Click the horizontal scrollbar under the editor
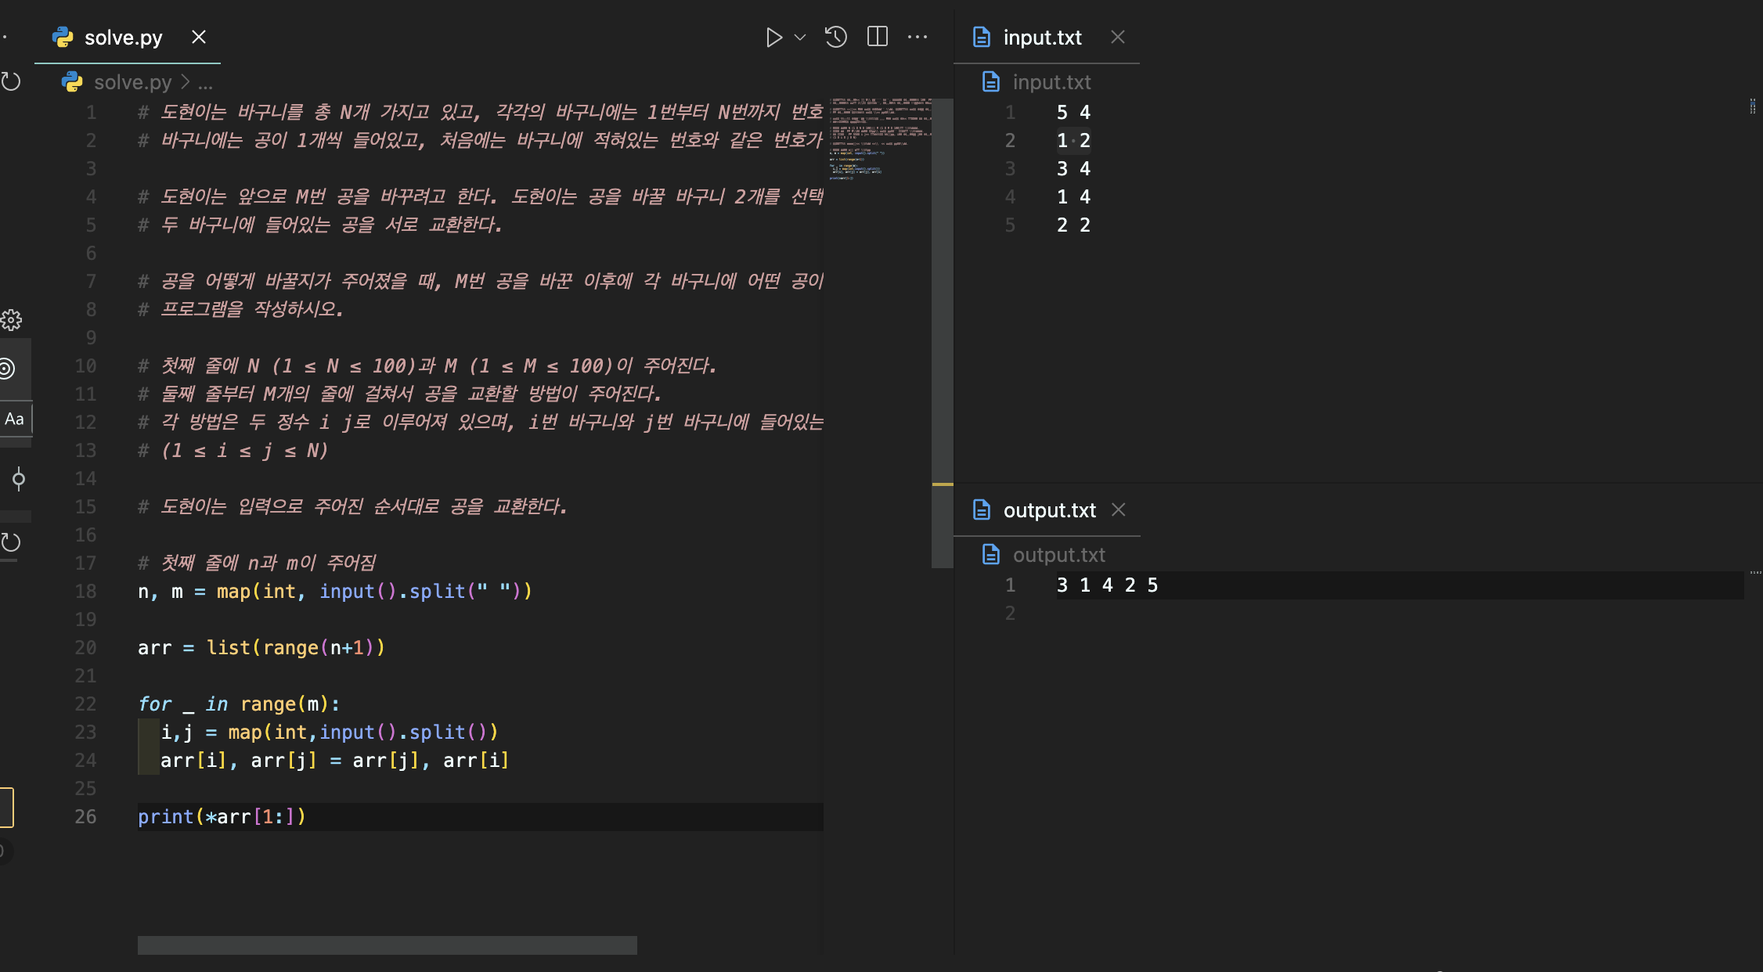This screenshot has height=972, width=1763. point(387,945)
